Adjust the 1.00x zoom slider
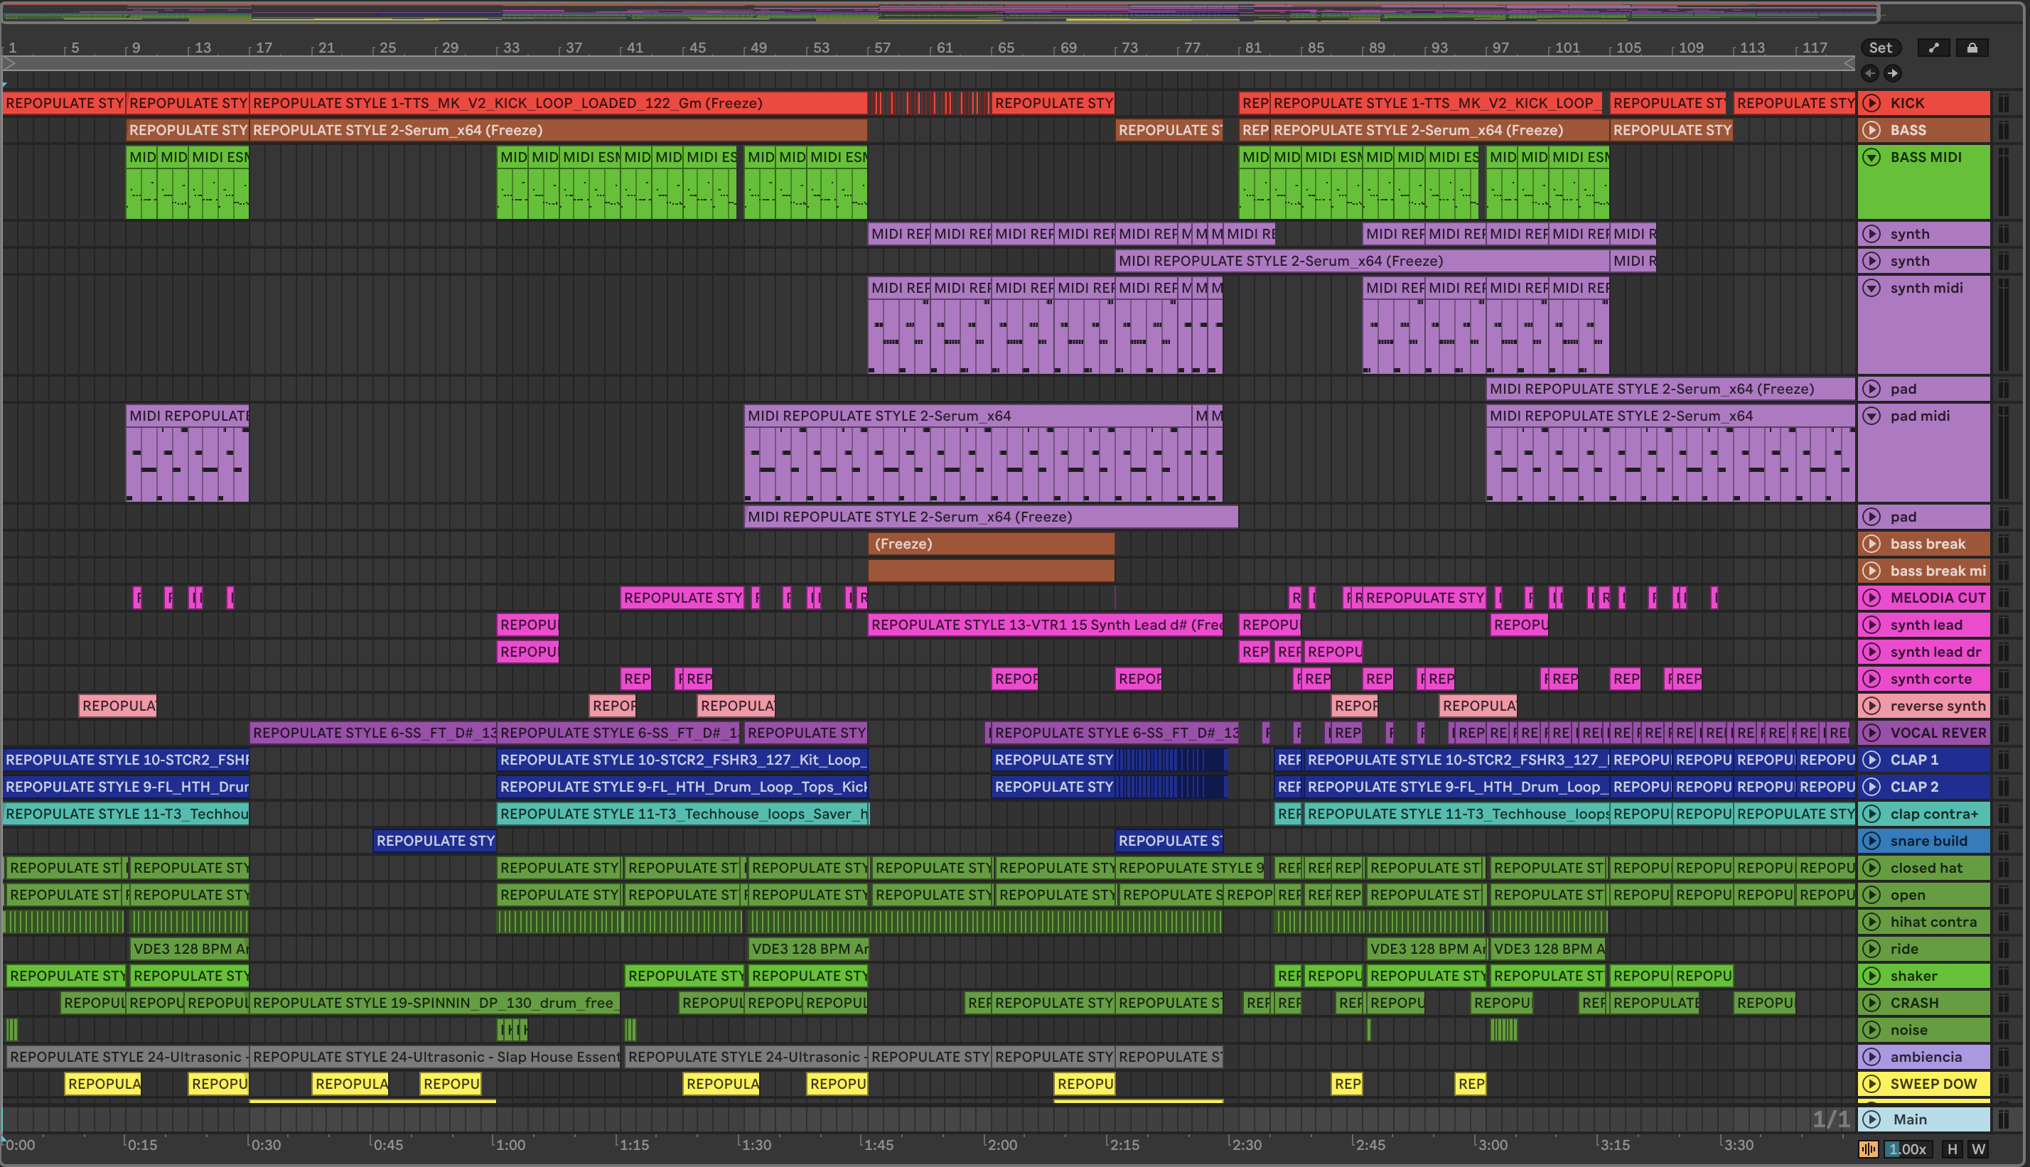 pos(1908,1149)
